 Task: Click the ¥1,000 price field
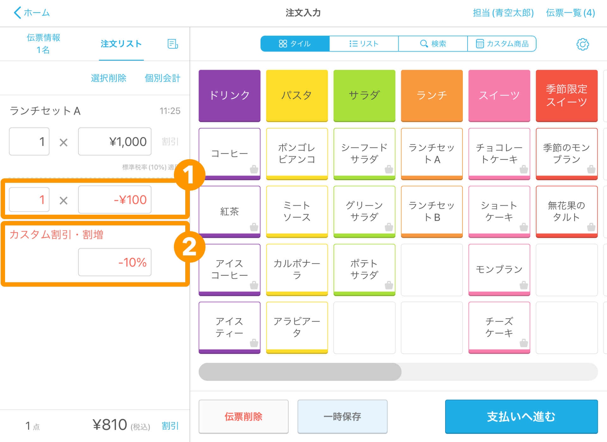pyautogui.click(x=115, y=141)
